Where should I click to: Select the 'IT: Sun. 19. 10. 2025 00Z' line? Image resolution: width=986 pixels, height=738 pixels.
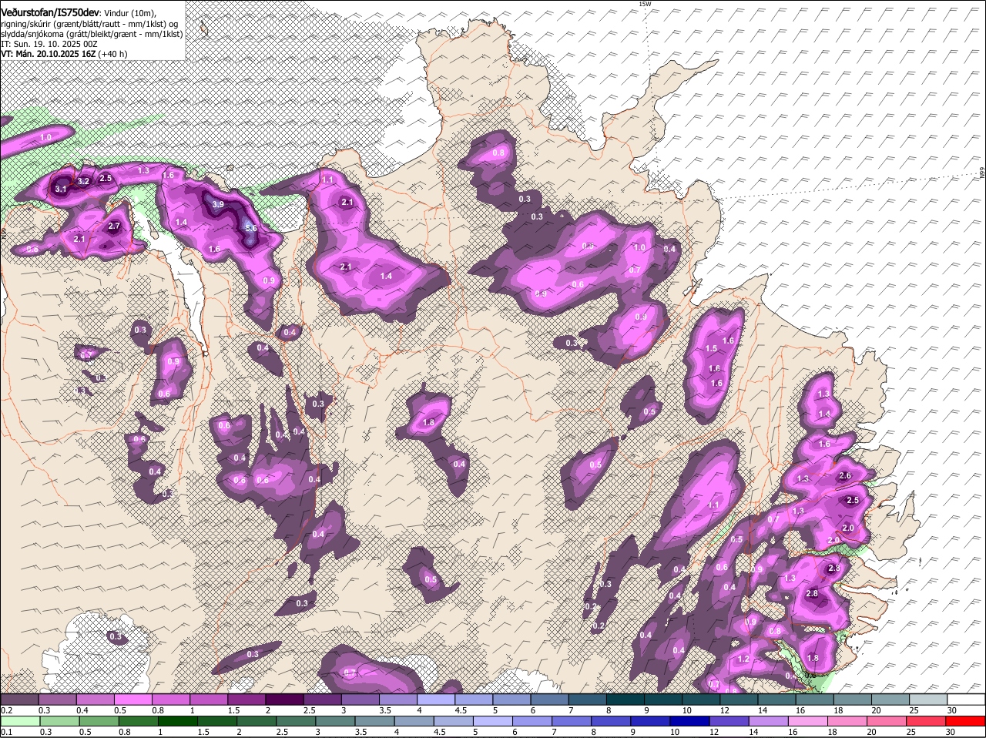[x=50, y=44]
